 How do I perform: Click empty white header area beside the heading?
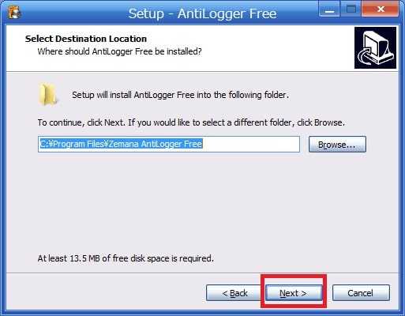pyautogui.click(x=276, y=47)
